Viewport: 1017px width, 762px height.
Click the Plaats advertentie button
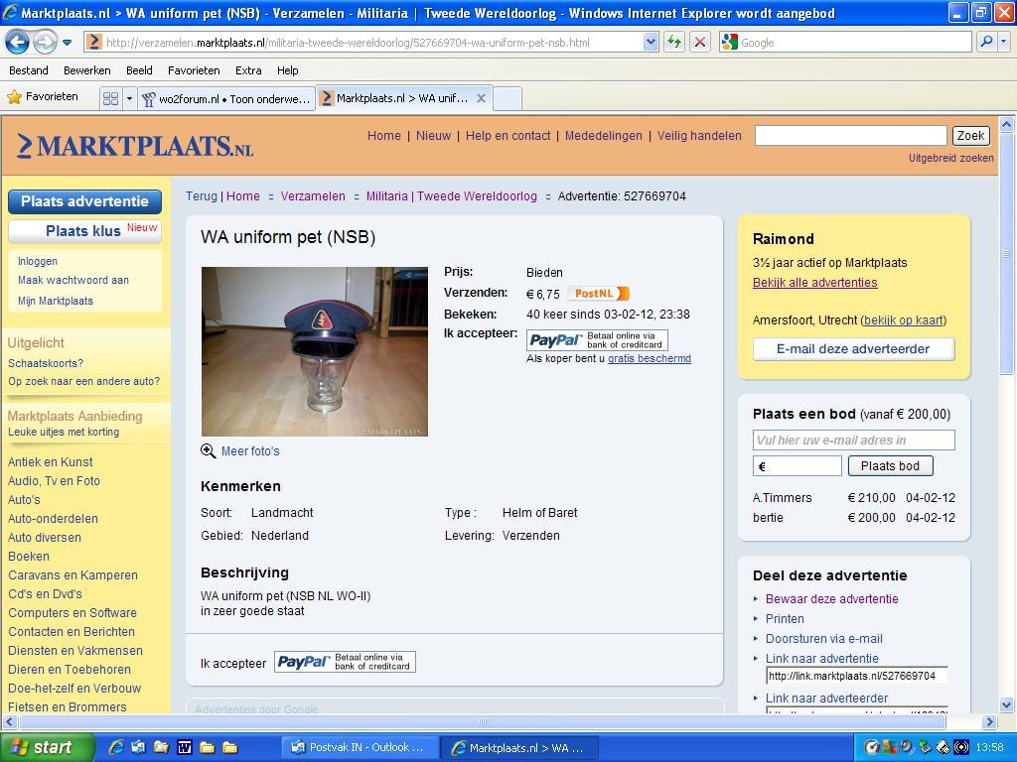pyautogui.click(x=84, y=201)
